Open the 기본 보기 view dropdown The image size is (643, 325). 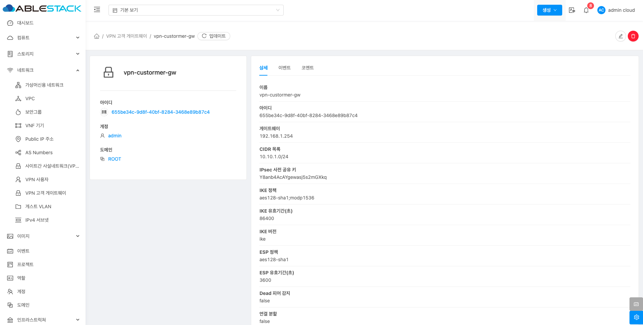pos(196,10)
